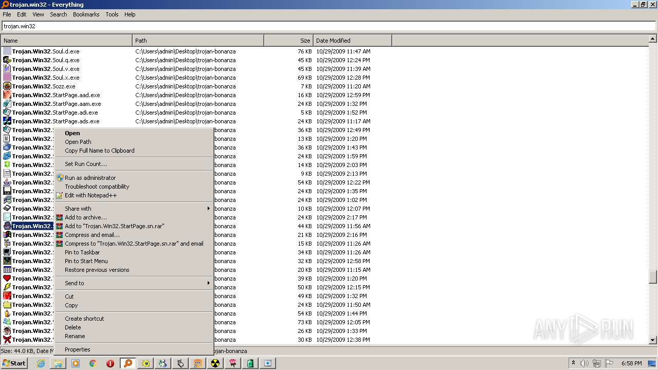Click the Trojan.Win32.Sozz.exe file icon
658x370 pixels.
[x=7, y=86]
